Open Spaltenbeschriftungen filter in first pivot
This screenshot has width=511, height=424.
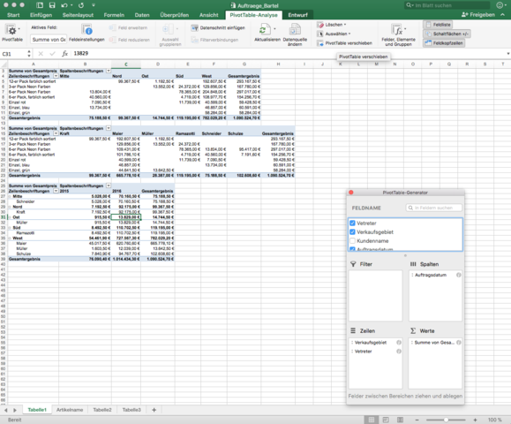click(x=109, y=71)
